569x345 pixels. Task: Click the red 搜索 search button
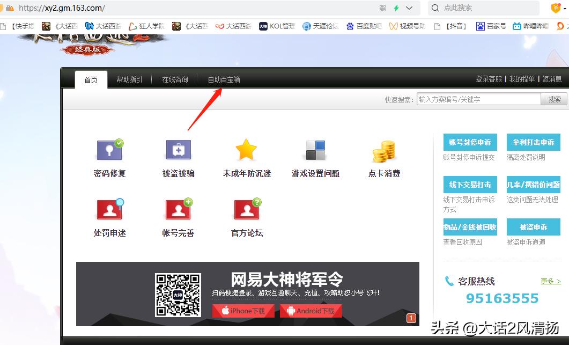[553, 99]
